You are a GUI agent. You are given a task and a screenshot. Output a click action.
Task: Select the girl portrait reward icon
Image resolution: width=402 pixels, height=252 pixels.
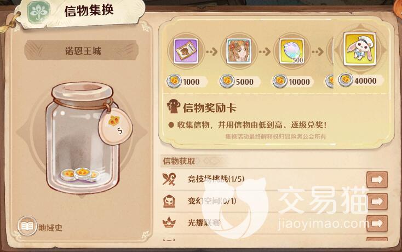[239, 51]
